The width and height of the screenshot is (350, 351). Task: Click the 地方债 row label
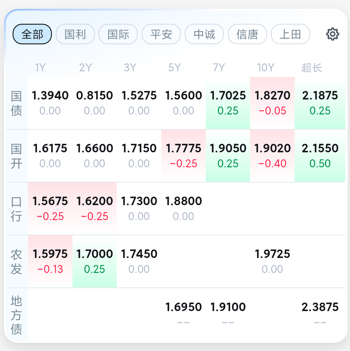tap(16, 315)
